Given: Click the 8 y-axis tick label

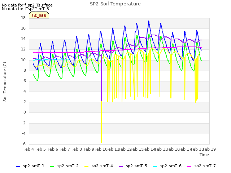Looking at the screenshot, I should pos(25,70).
